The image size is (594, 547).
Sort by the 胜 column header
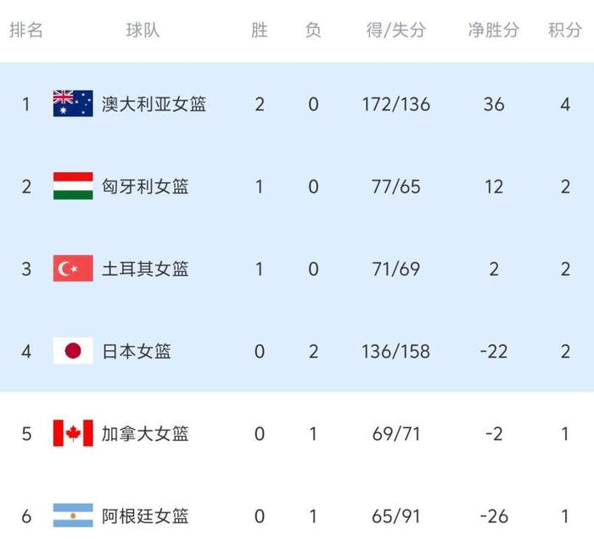coord(260,31)
